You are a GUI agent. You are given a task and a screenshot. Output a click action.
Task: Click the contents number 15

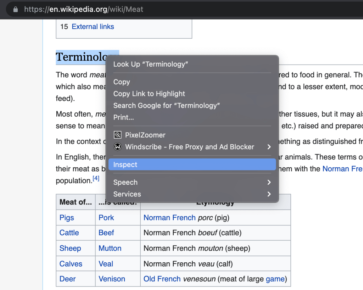click(64, 27)
